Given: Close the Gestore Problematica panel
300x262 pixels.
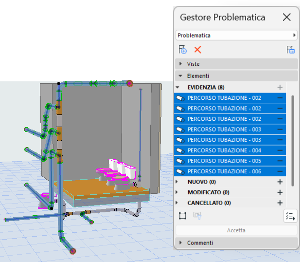Looking at the screenshot, I should click(286, 17).
